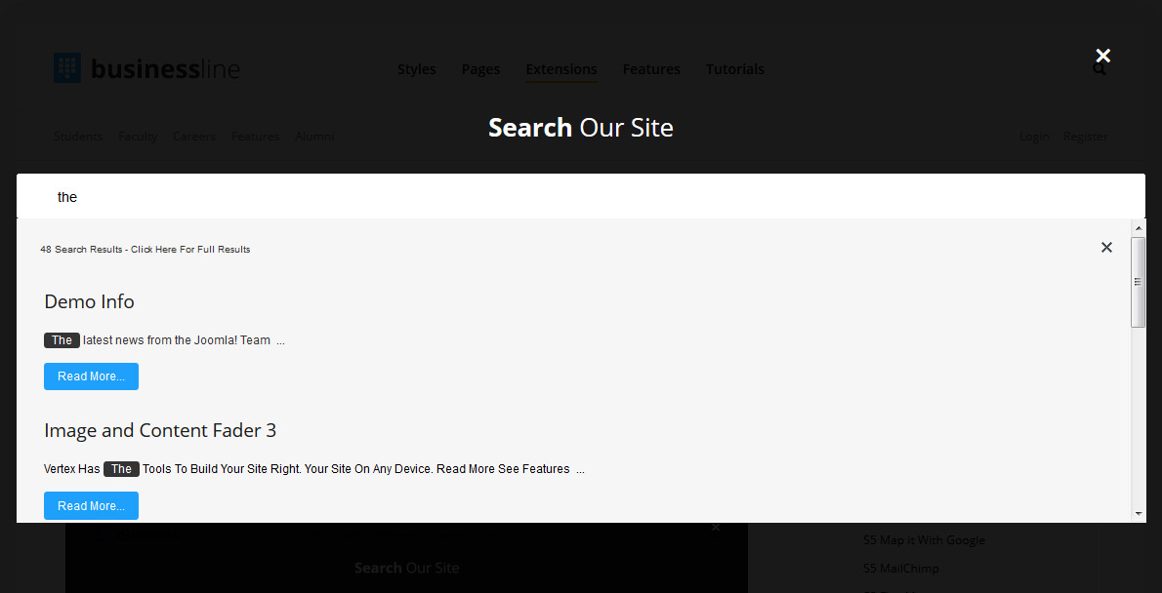This screenshot has width=1162, height=593.
Task: Click the Login link
Action: [x=1033, y=137]
